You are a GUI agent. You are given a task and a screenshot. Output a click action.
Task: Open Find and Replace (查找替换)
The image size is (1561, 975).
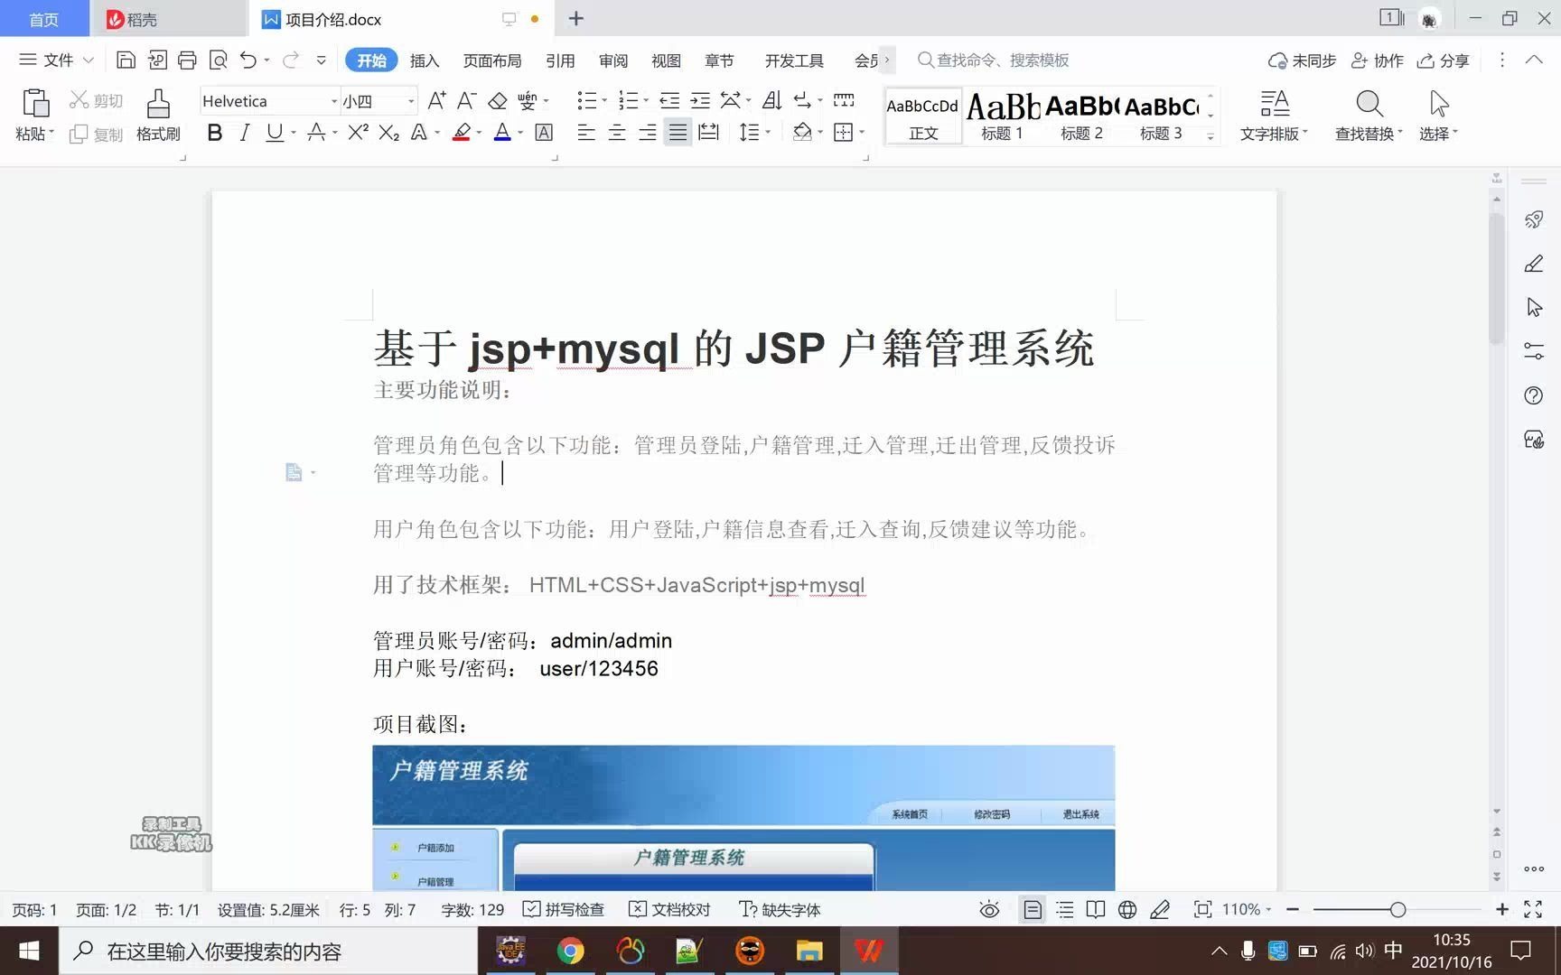pyautogui.click(x=1369, y=116)
